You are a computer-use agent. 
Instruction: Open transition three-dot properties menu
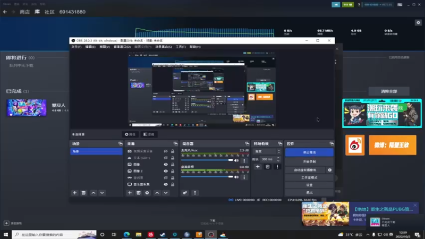pyautogui.click(x=277, y=167)
